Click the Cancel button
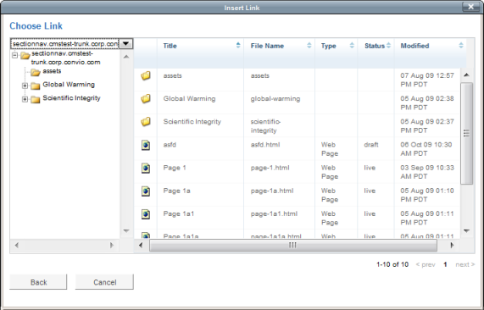Viewport: 484px width, 310px height. click(104, 282)
